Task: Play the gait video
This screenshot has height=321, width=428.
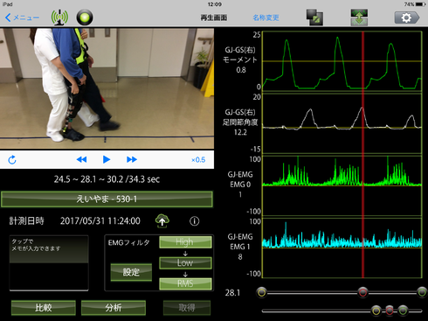Action: [x=107, y=159]
